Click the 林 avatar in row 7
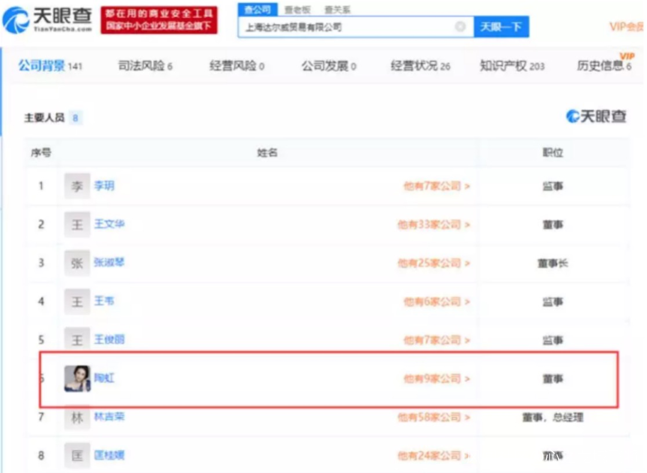This screenshot has width=647, height=473. [77, 417]
